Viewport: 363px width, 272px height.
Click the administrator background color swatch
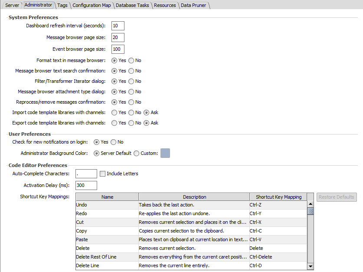pos(165,153)
